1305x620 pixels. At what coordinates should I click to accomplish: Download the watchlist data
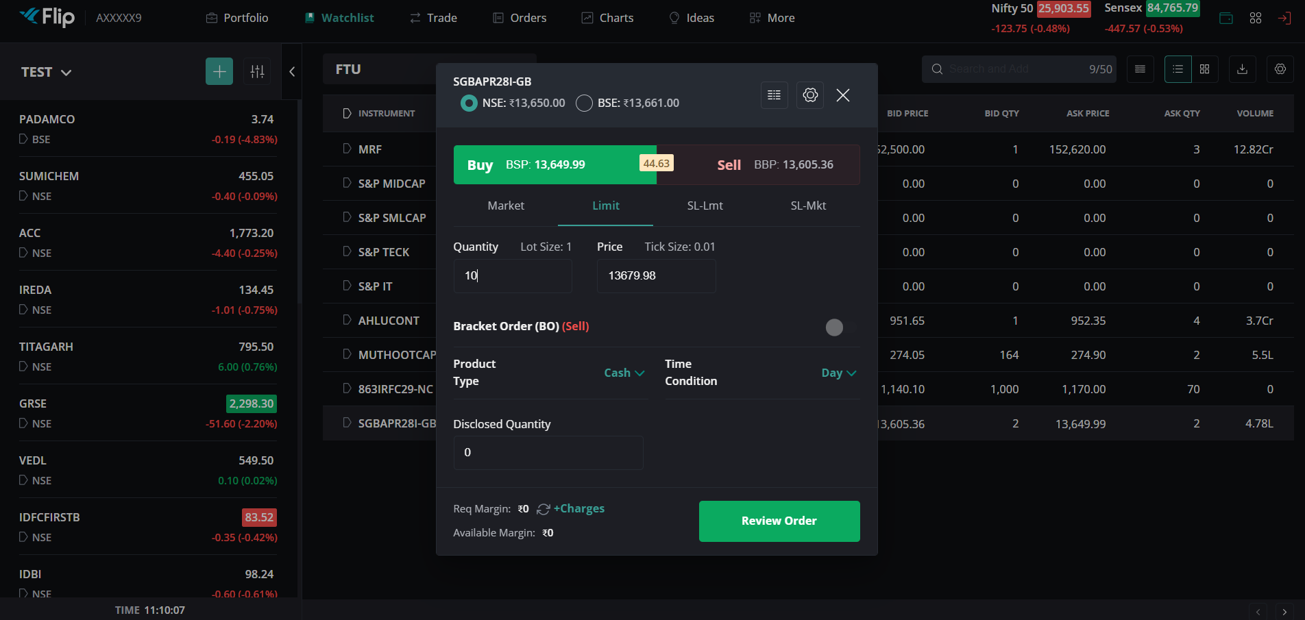click(1242, 69)
